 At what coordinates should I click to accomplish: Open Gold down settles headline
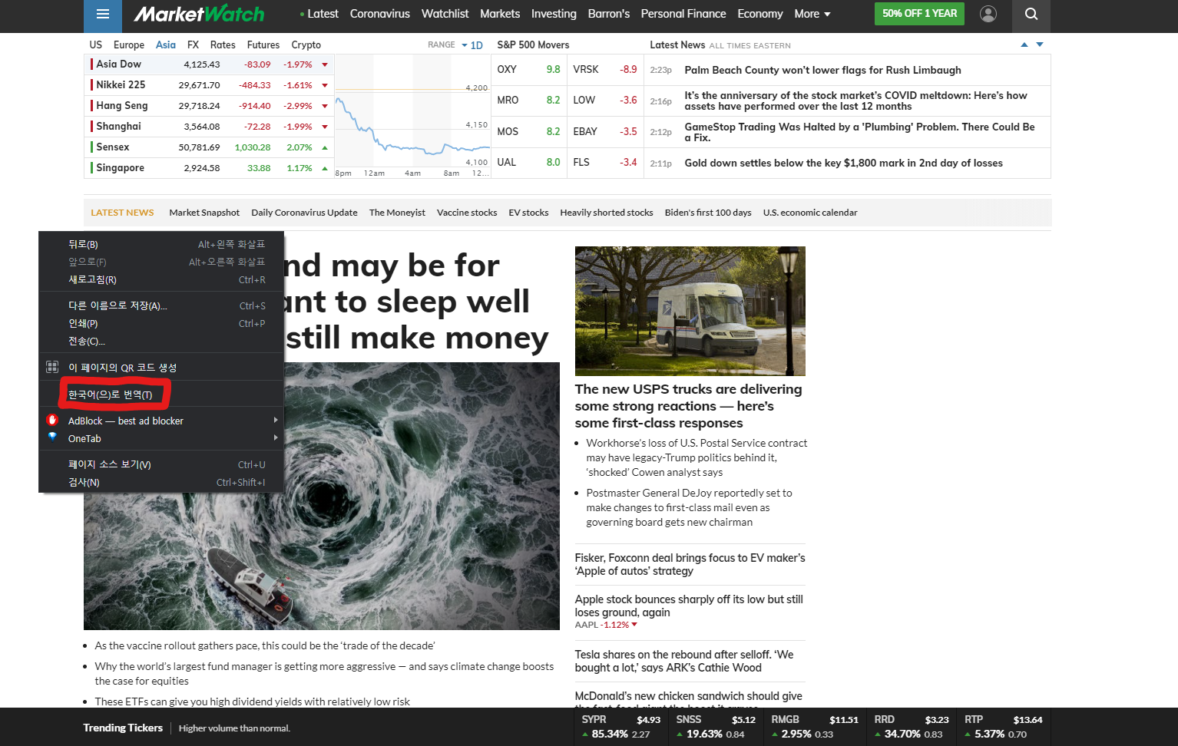click(x=843, y=163)
